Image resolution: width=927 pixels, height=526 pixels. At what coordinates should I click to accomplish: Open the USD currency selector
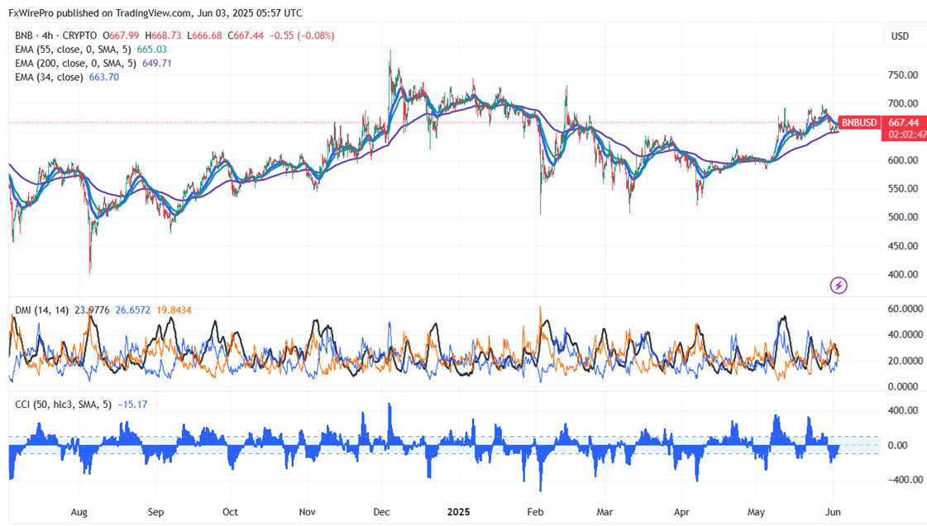click(x=900, y=36)
